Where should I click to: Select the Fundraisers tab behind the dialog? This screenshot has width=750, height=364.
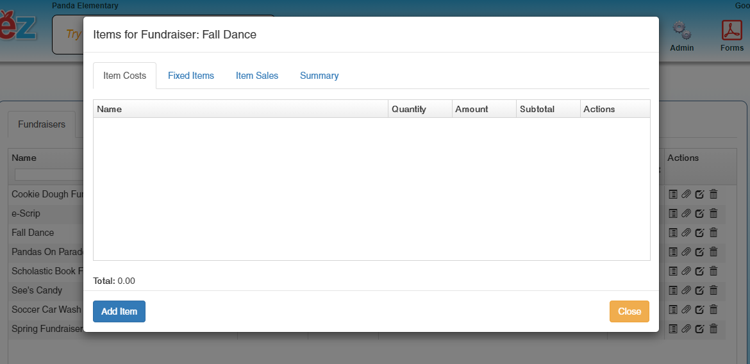click(x=42, y=124)
